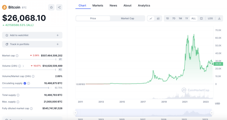Open the About tab
Screen dimensions: 227x120
127,6
